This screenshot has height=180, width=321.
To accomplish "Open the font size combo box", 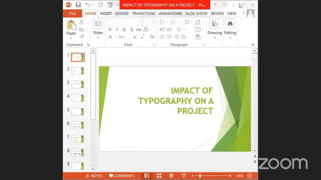I will 149,22.
